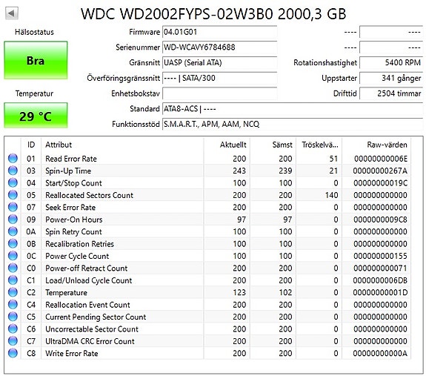Click raw value 0000000006DB
This screenshot has width=426, height=376.
[380, 280]
